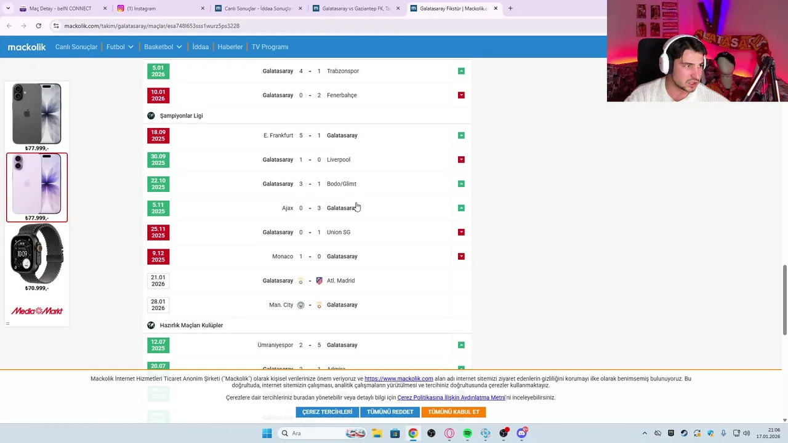The width and height of the screenshot is (788, 443).
Task: Open the clock showing 21:06 in taskbar
Action: (768, 433)
